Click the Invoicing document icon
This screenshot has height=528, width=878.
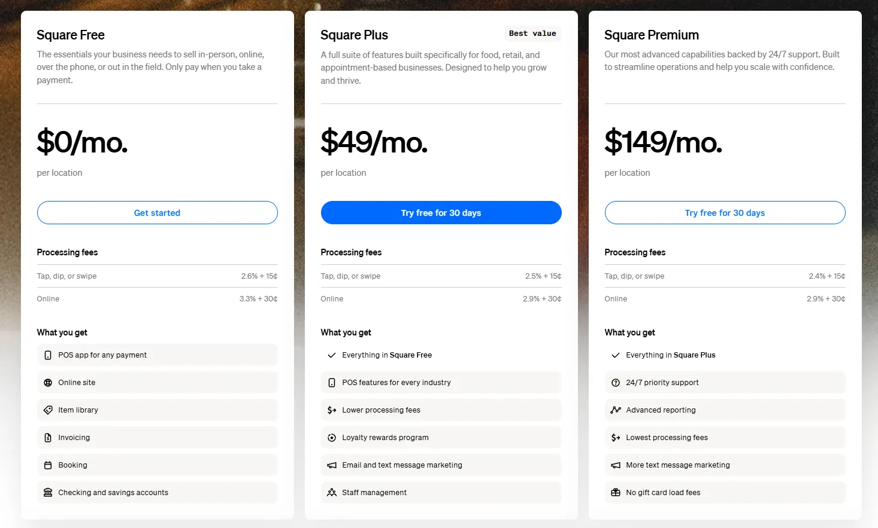pyautogui.click(x=48, y=437)
